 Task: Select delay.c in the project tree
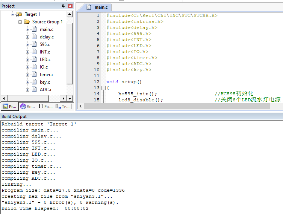(47, 37)
